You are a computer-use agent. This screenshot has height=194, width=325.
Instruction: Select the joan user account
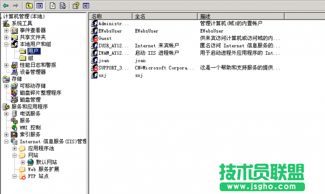click(104, 60)
